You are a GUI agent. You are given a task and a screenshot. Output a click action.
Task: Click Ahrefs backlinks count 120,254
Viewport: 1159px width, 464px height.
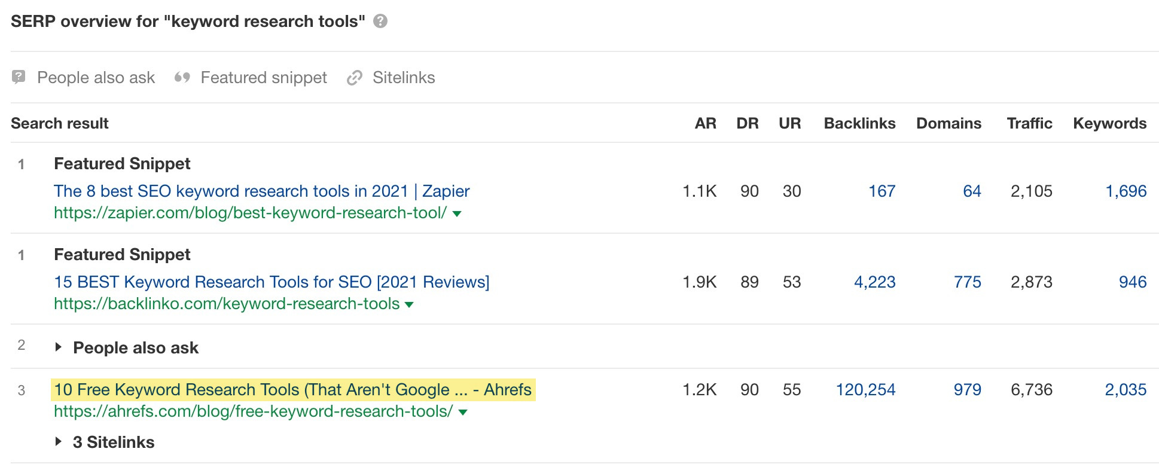(x=865, y=390)
